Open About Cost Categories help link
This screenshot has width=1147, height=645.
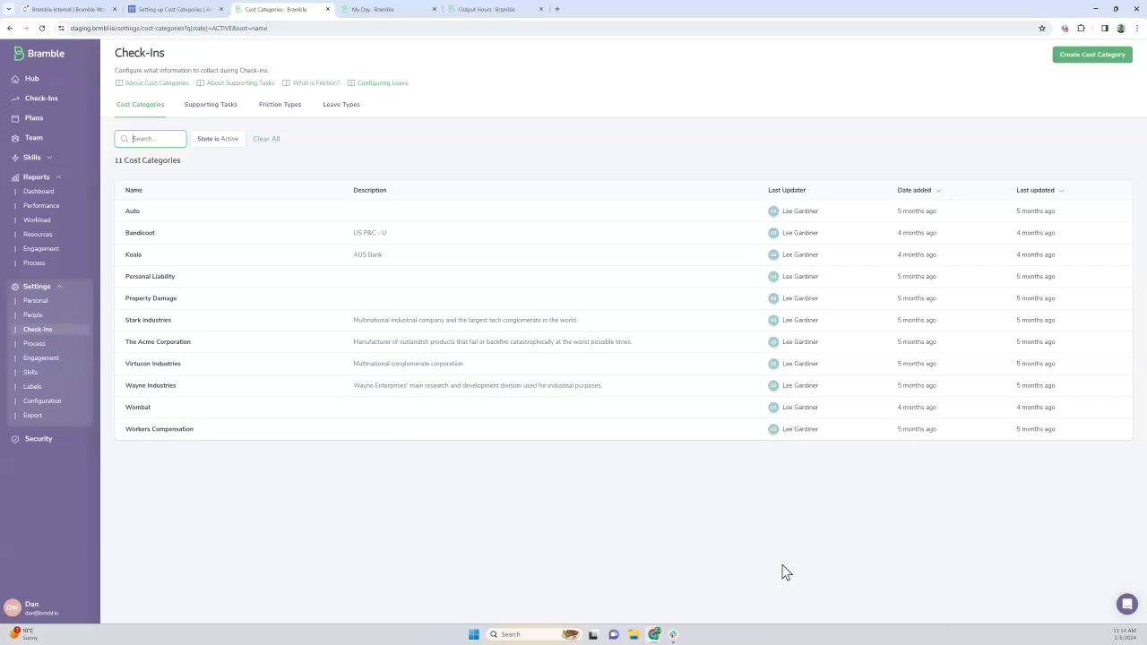coord(157,83)
